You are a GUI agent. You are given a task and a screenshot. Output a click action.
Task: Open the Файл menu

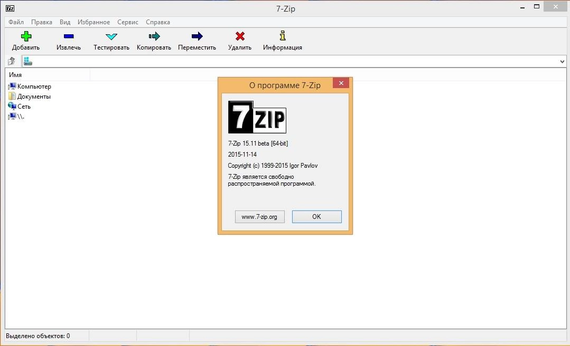coord(16,22)
